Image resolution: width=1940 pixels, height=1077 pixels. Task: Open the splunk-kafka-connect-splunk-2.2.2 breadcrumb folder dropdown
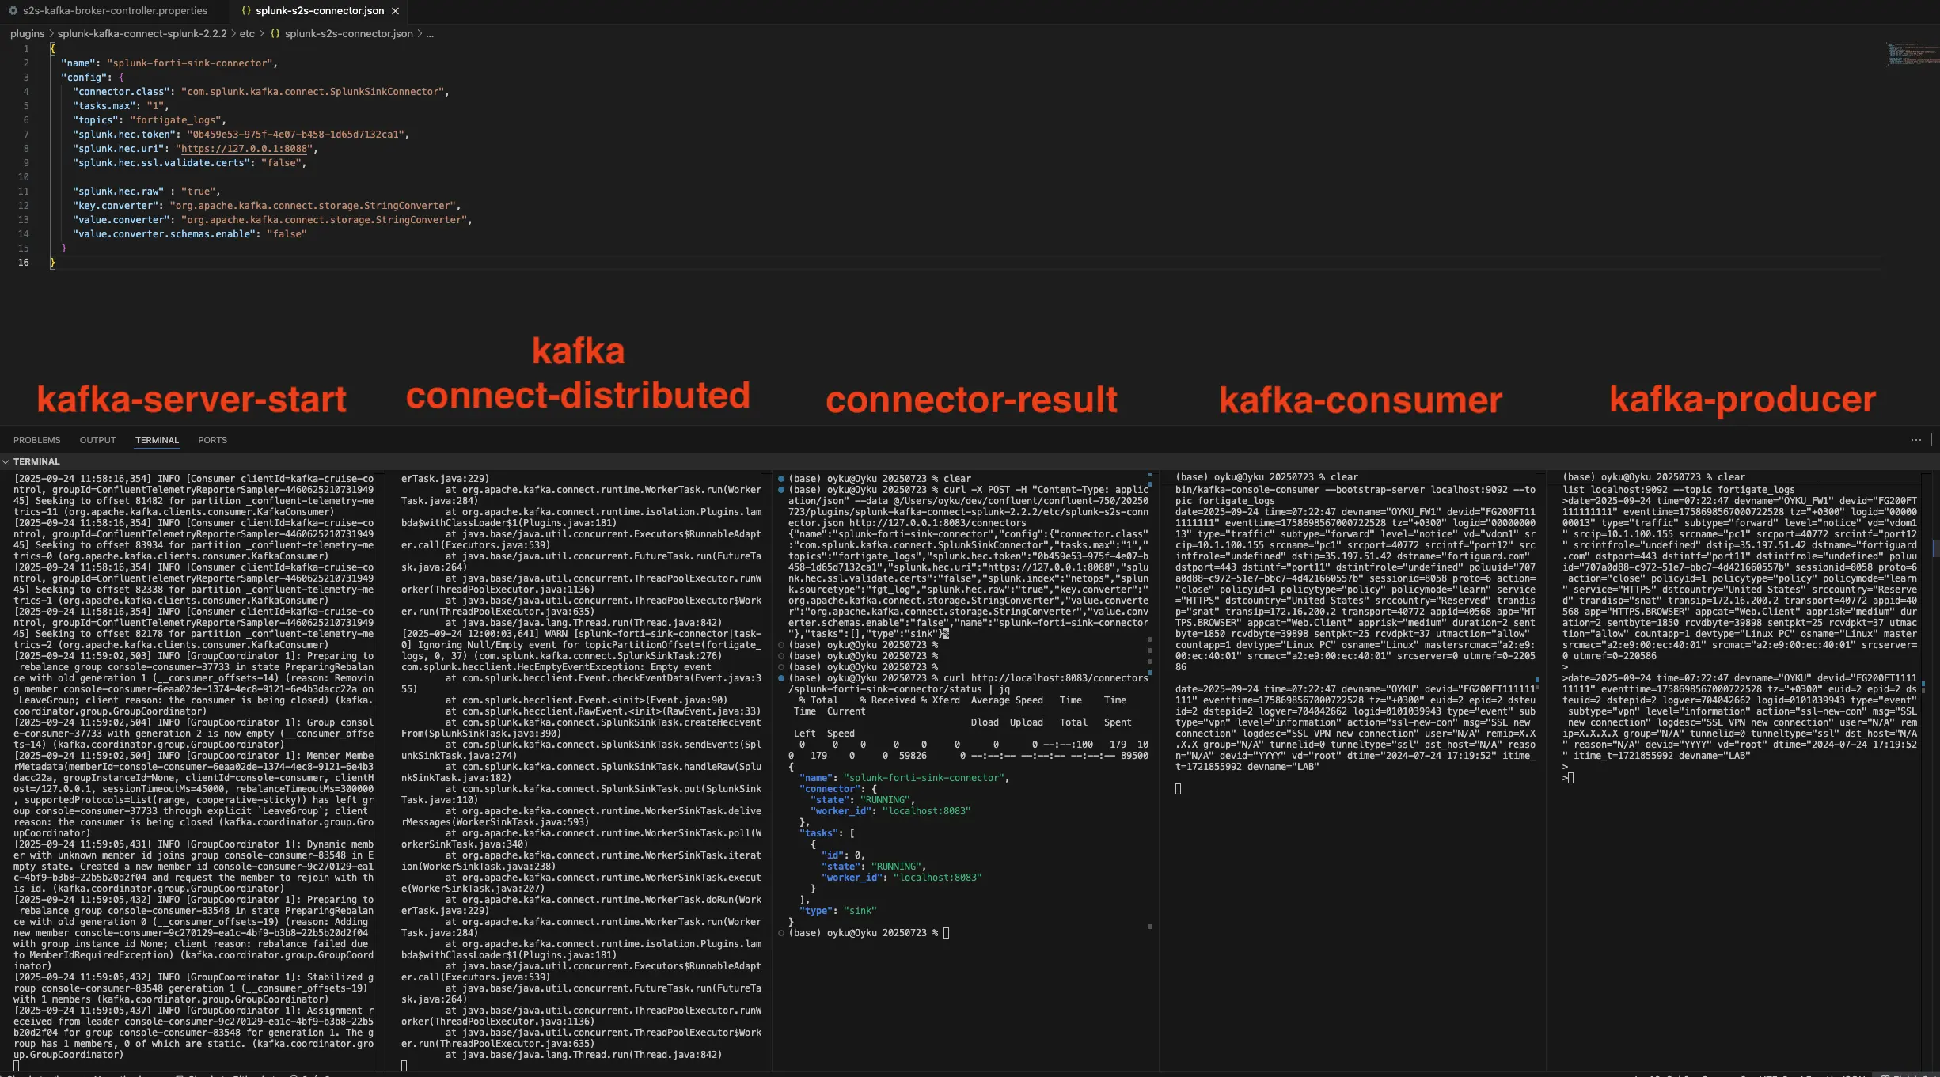click(142, 34)
